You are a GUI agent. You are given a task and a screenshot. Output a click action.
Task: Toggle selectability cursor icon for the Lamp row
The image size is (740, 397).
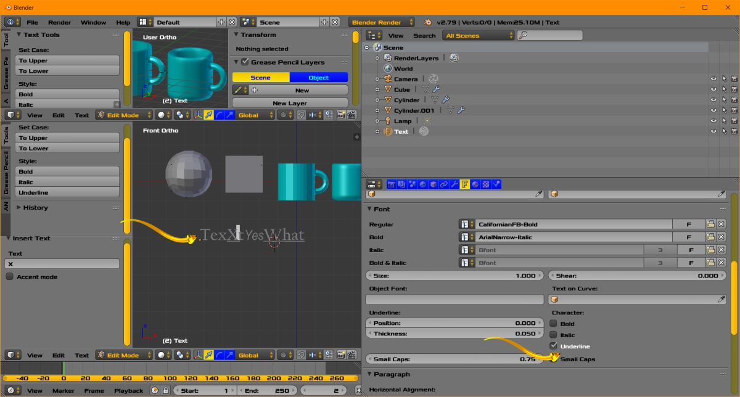(724, 121)
